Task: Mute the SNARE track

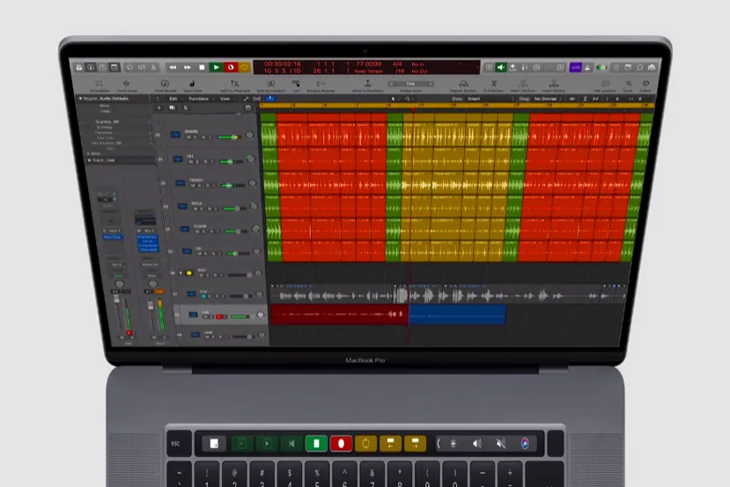Action: (x=188, y=137)
